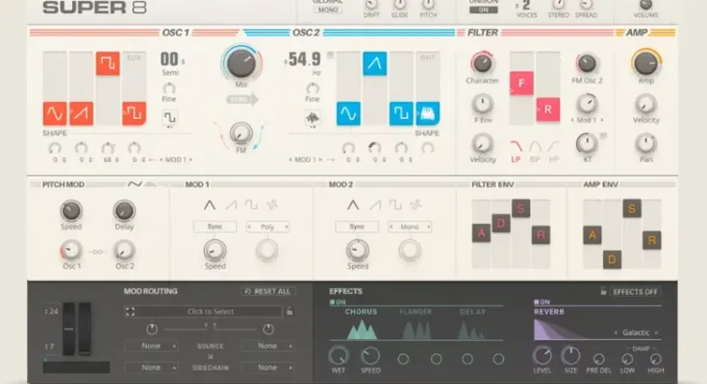Image resolution: width=707 pixels, height=384 pixels.
Task: Open the MOD 1 Poly mode dropdown
Action: (x=266, y=227)
